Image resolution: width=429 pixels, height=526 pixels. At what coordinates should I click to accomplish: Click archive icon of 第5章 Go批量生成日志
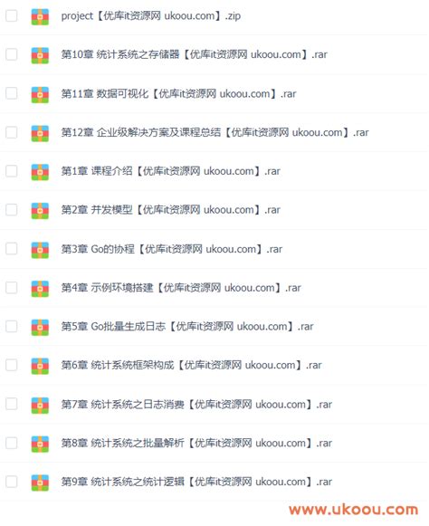40,328
